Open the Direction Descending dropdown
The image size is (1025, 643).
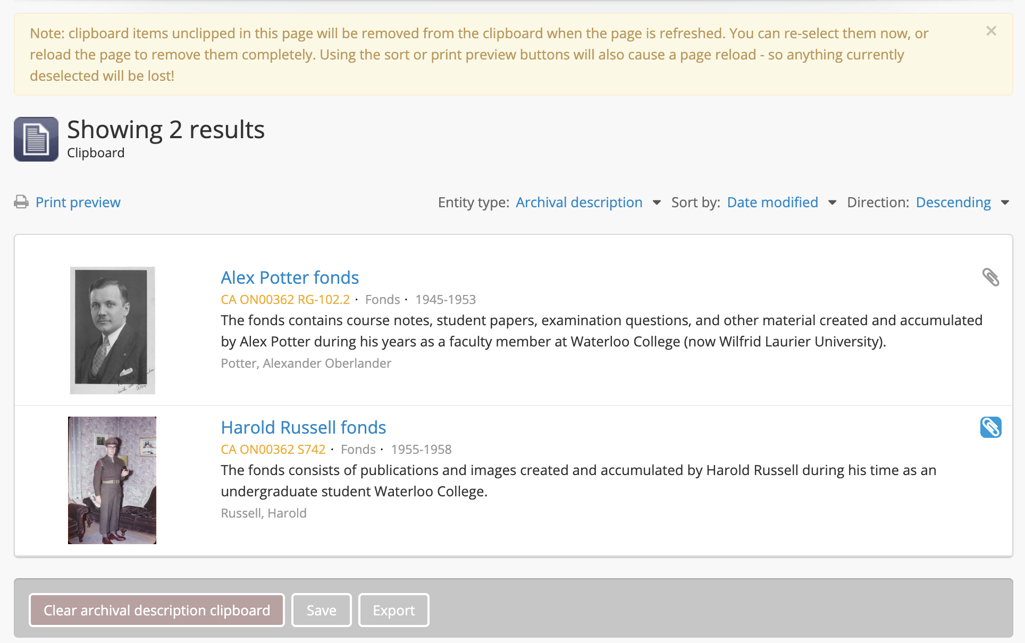(953, 202)
